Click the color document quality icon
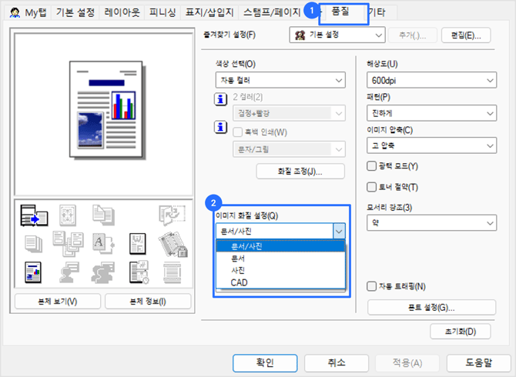This screenshot has height=377, width=516. [33, 272]
